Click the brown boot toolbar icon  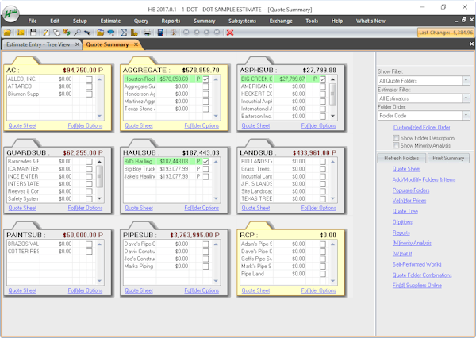pyautogui.click(x=134, y=33)
